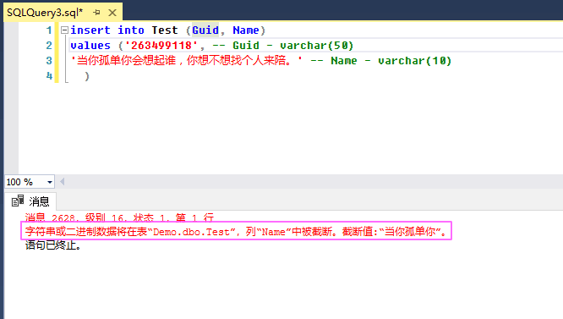The height and width of the screenshot is (319, 563).
Task: Click the table name 'Test'
Action: click(165, 30)
